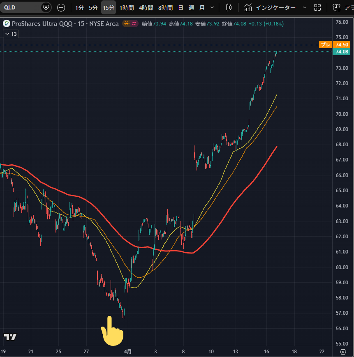This screenshot has height=357, width=354.
Task: Click the 16 date on time axis
Action: coord(266,352)
